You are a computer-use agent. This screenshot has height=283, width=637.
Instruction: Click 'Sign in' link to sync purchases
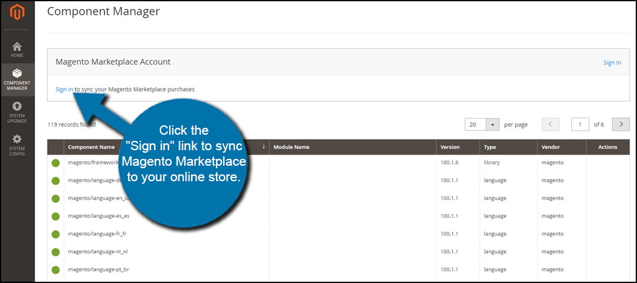point(64,89)
